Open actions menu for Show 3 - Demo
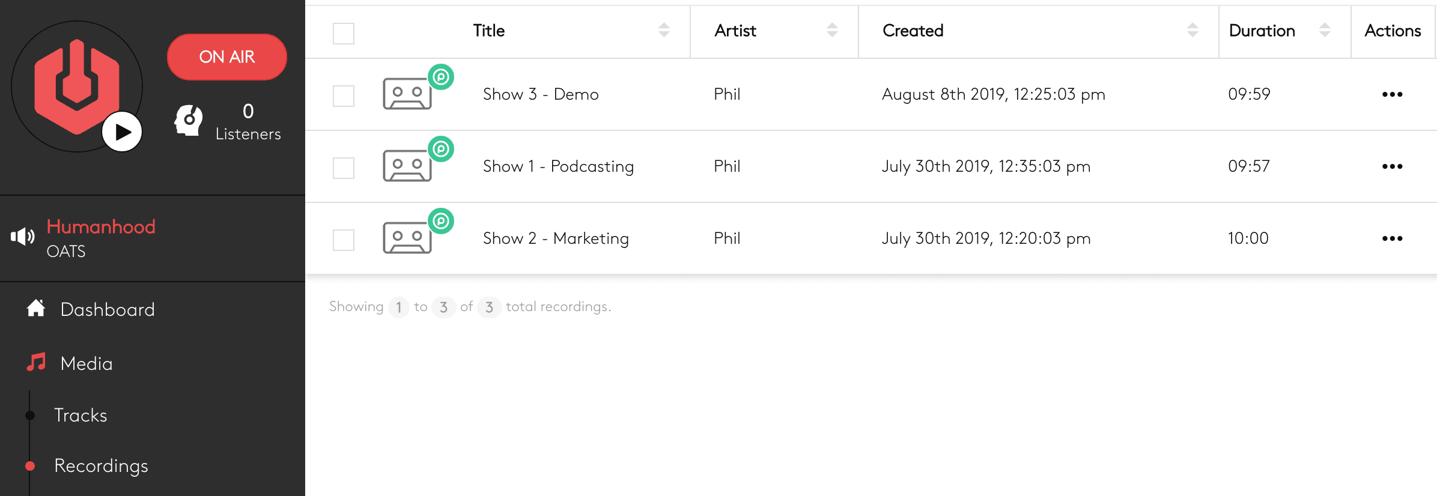 pos(1392,94)
